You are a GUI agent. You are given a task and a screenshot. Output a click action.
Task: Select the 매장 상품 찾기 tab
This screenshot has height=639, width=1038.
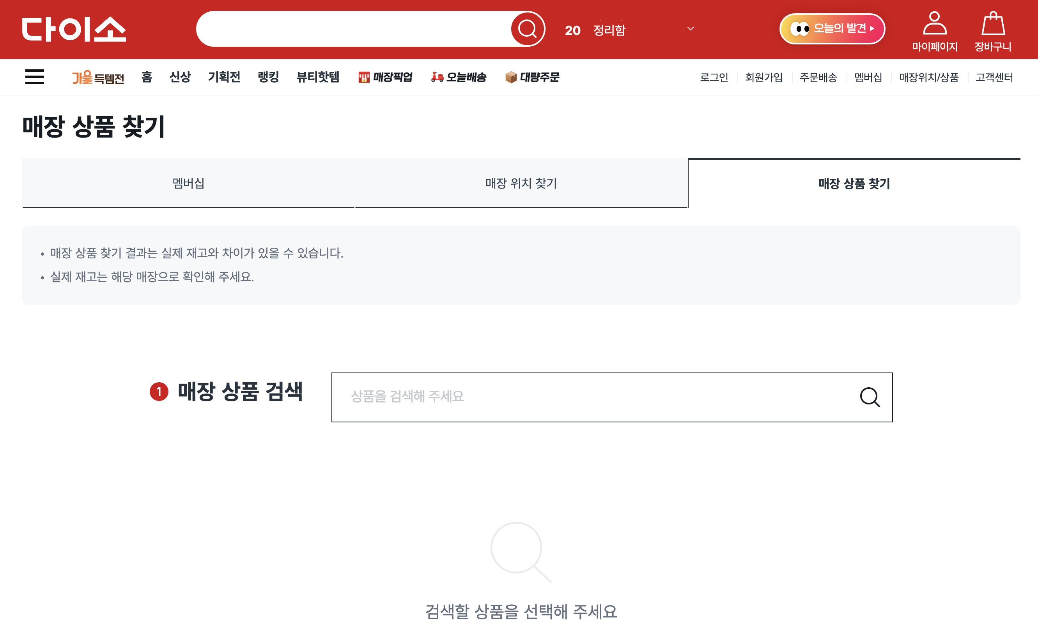pos(854,184)
